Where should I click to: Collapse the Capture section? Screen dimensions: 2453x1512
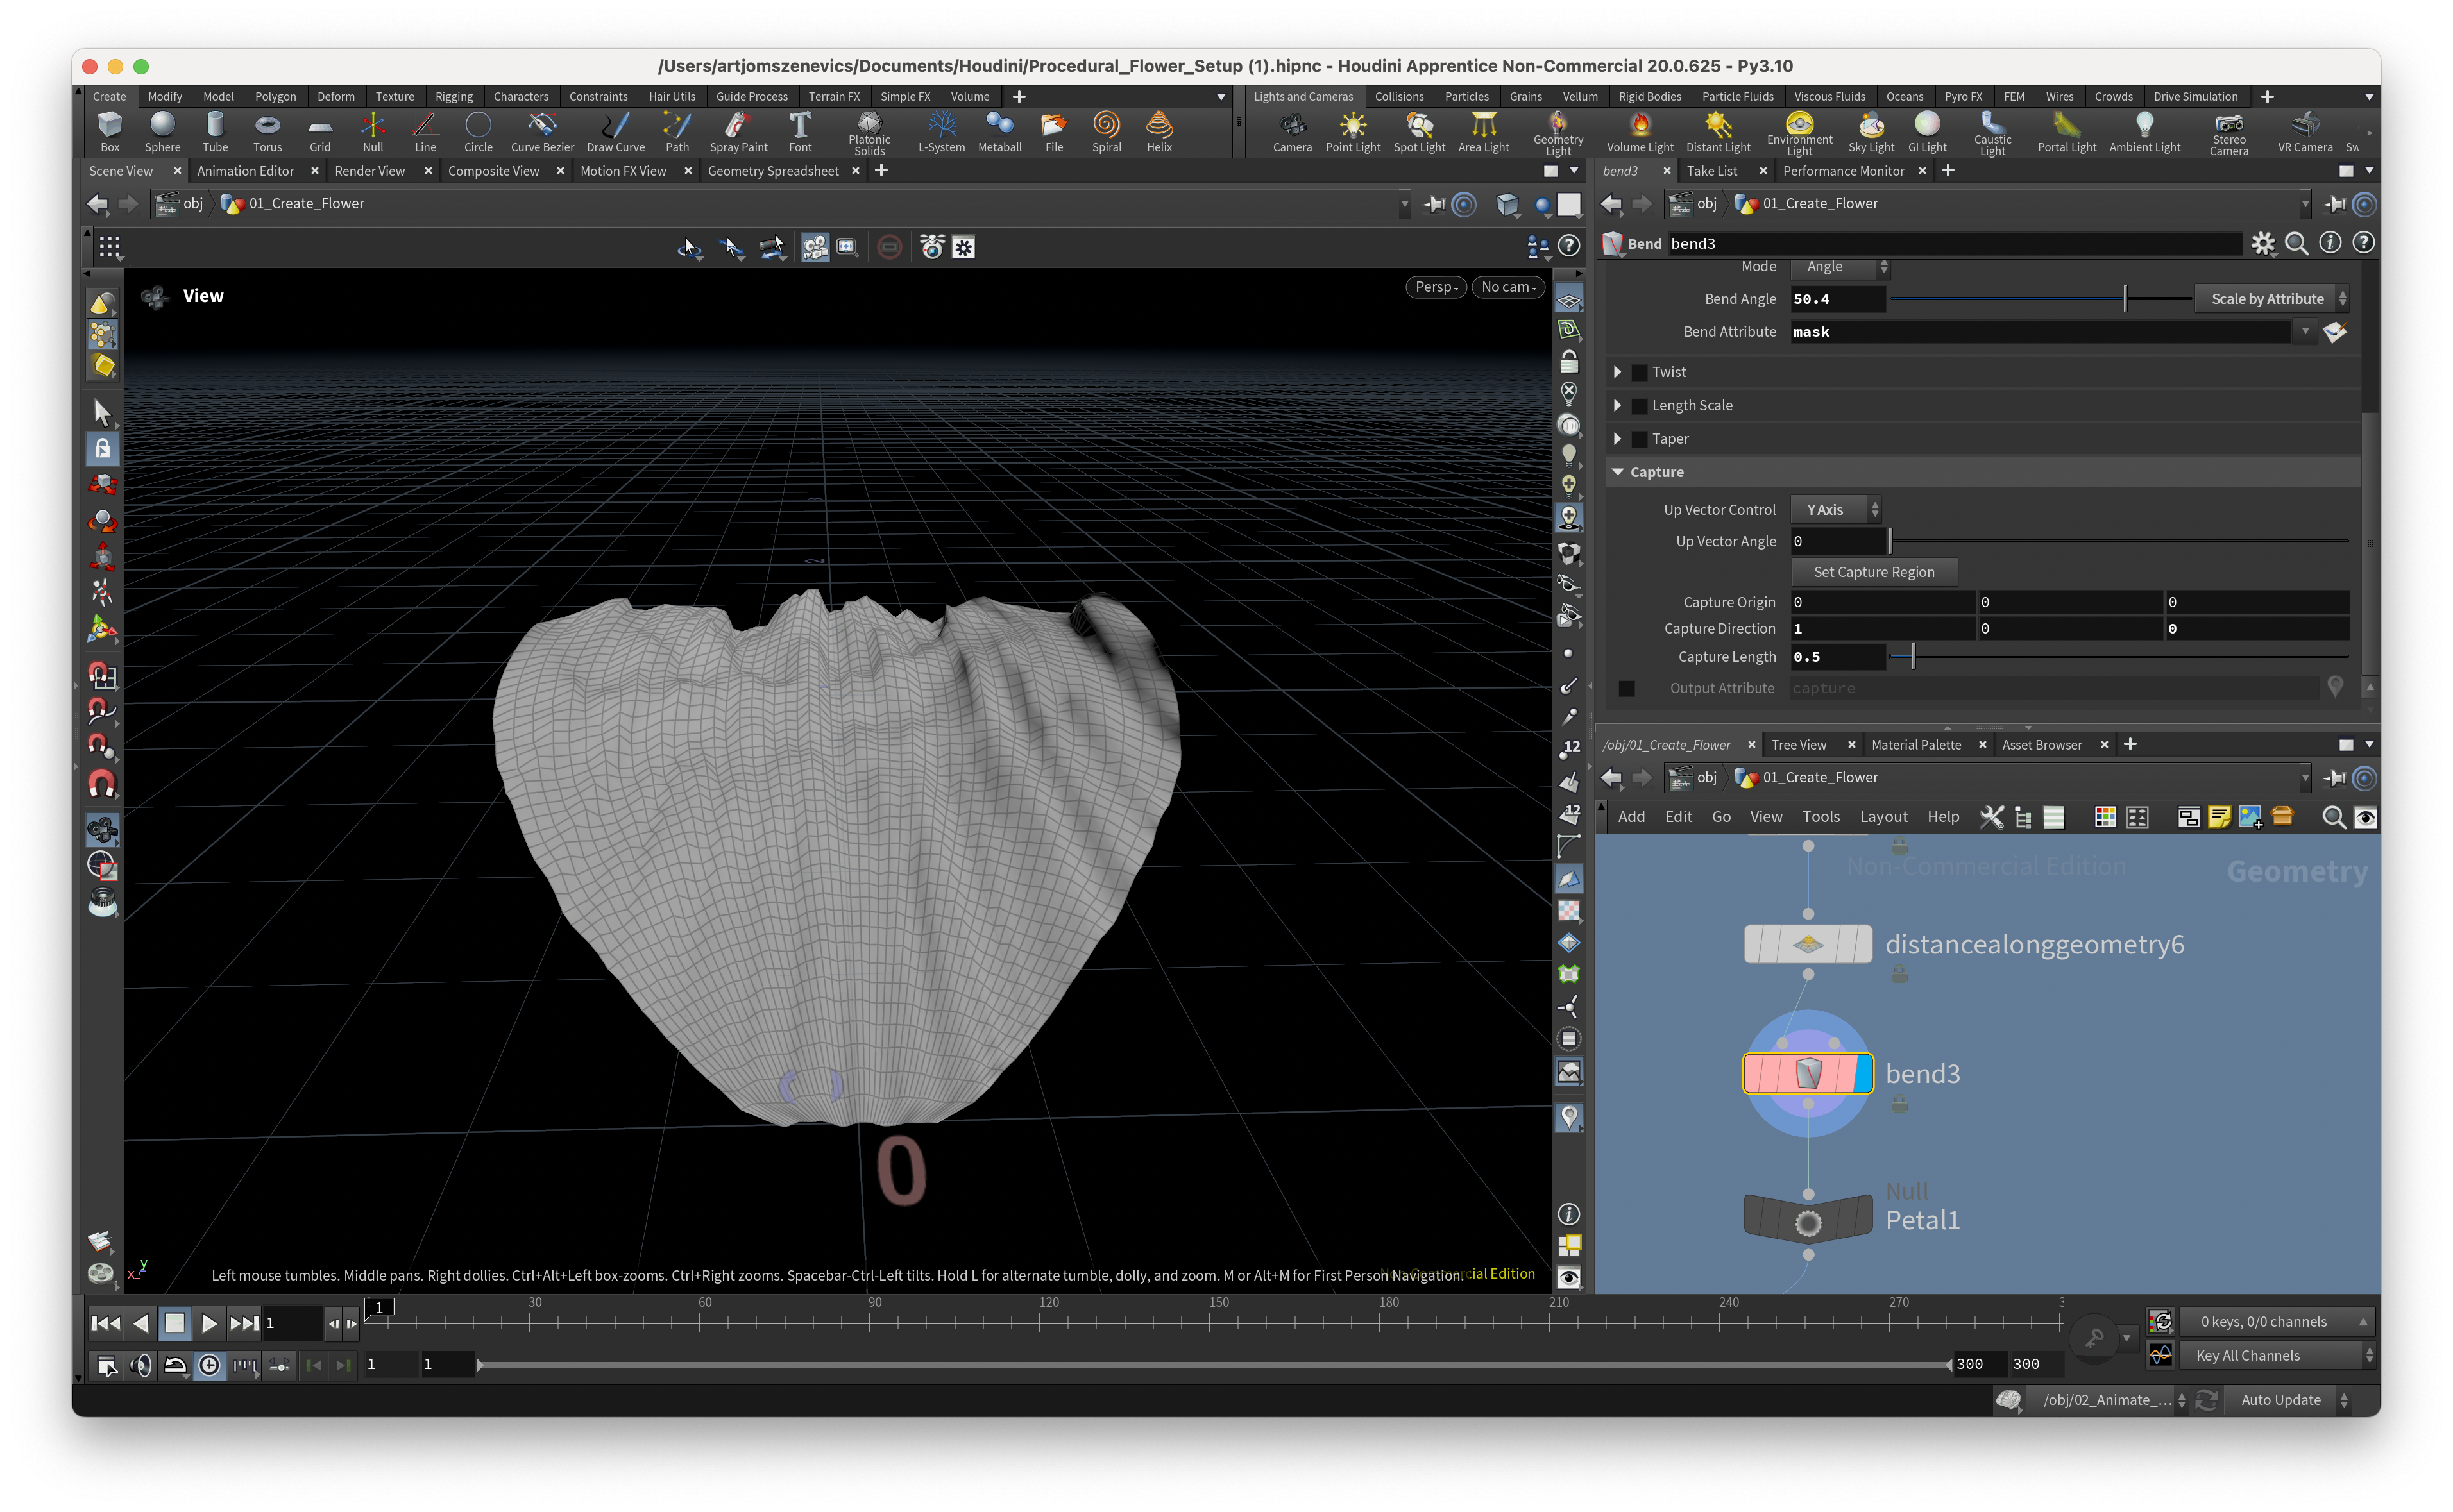tap(1618, 472)
